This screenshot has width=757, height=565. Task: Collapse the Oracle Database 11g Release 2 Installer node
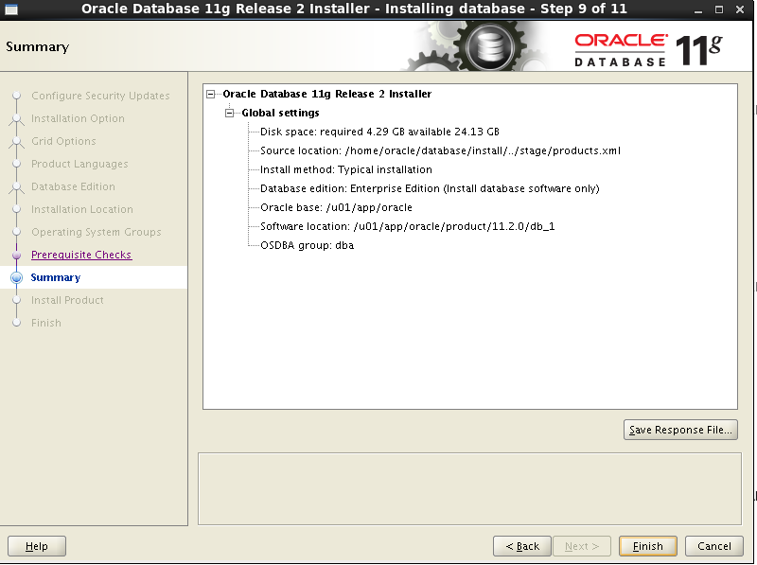tap(210, 95)
